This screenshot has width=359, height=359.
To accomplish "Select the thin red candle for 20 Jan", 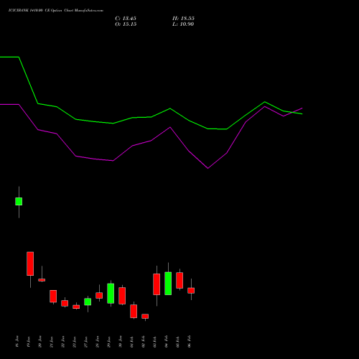I will [42, 280].
